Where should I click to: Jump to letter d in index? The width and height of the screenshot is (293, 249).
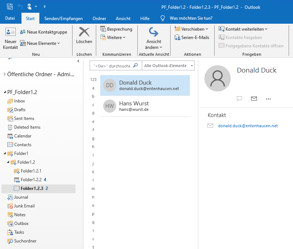point(93,113)
